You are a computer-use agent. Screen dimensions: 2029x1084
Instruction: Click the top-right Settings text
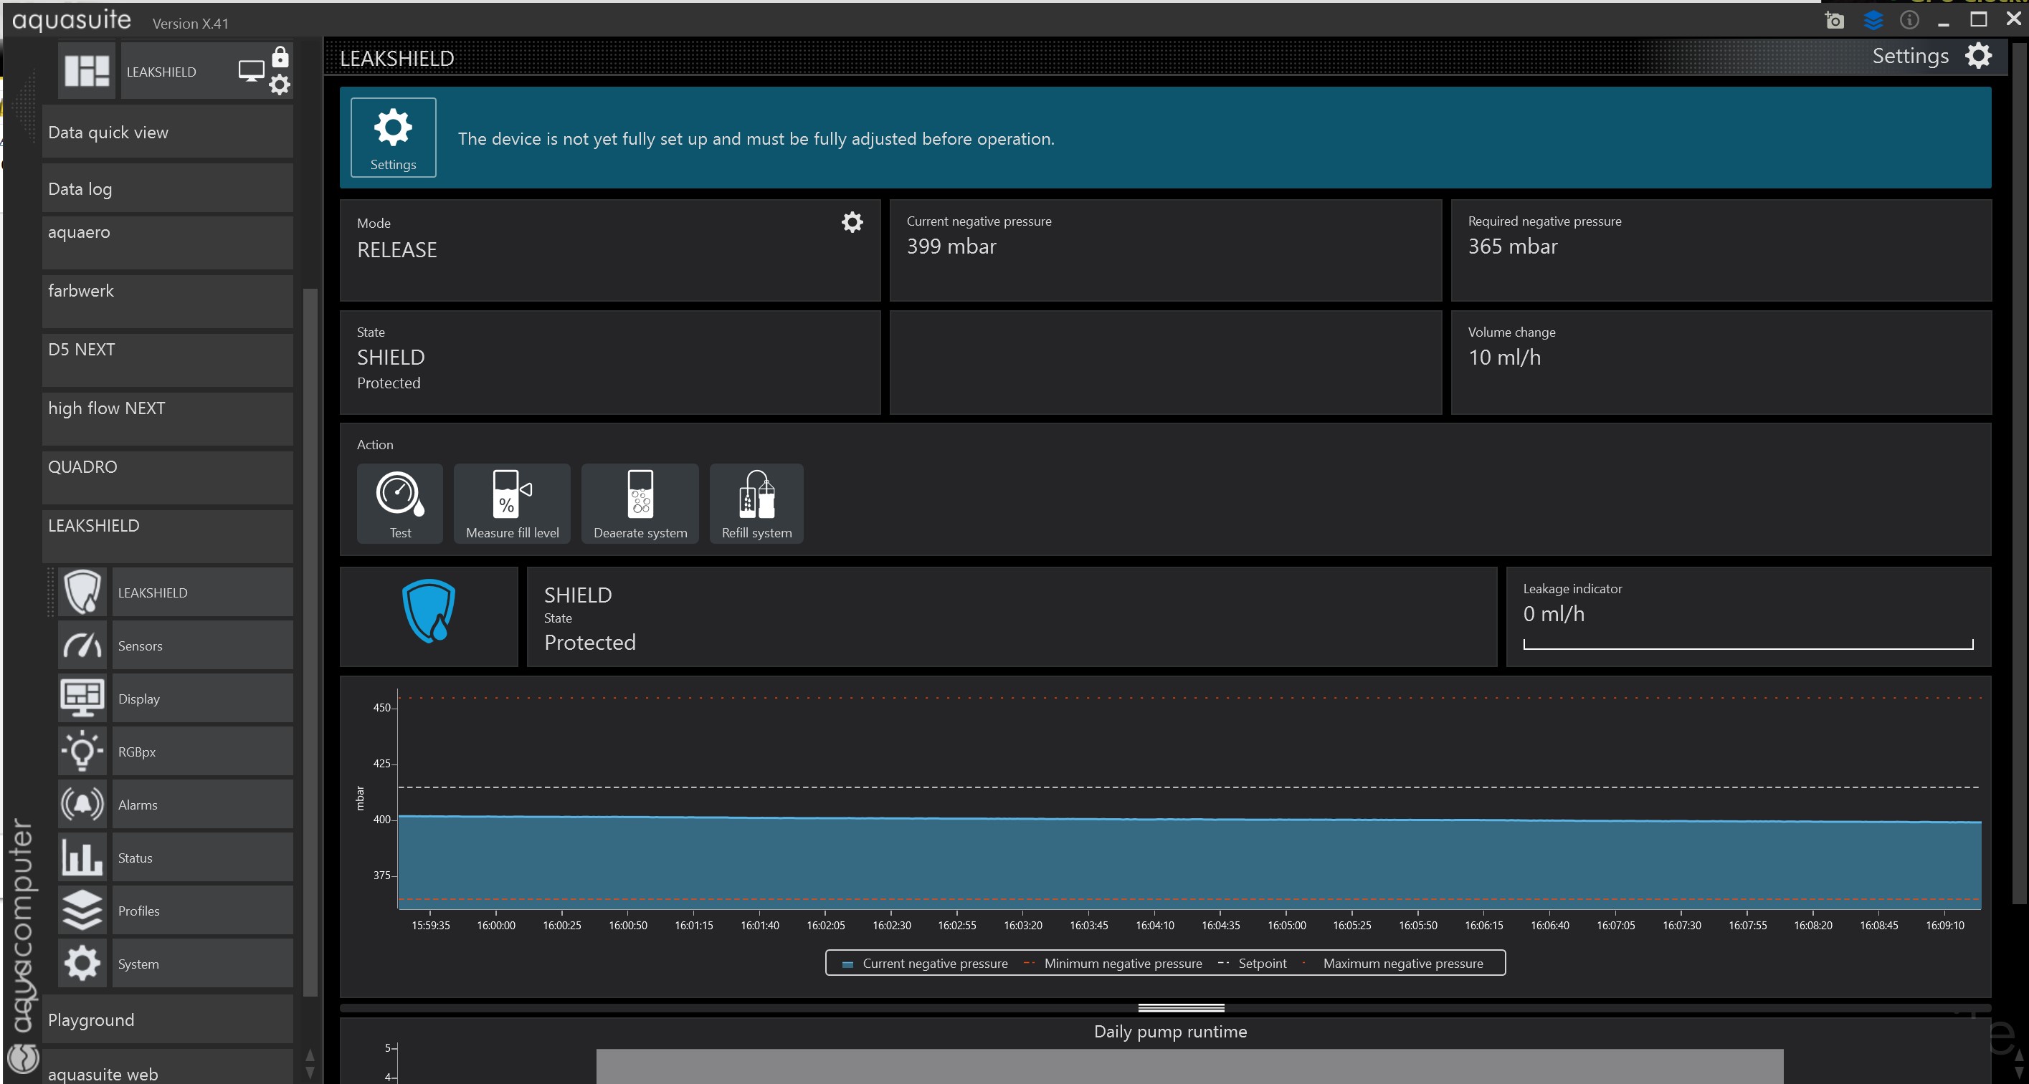click(x=1910, y=56)
